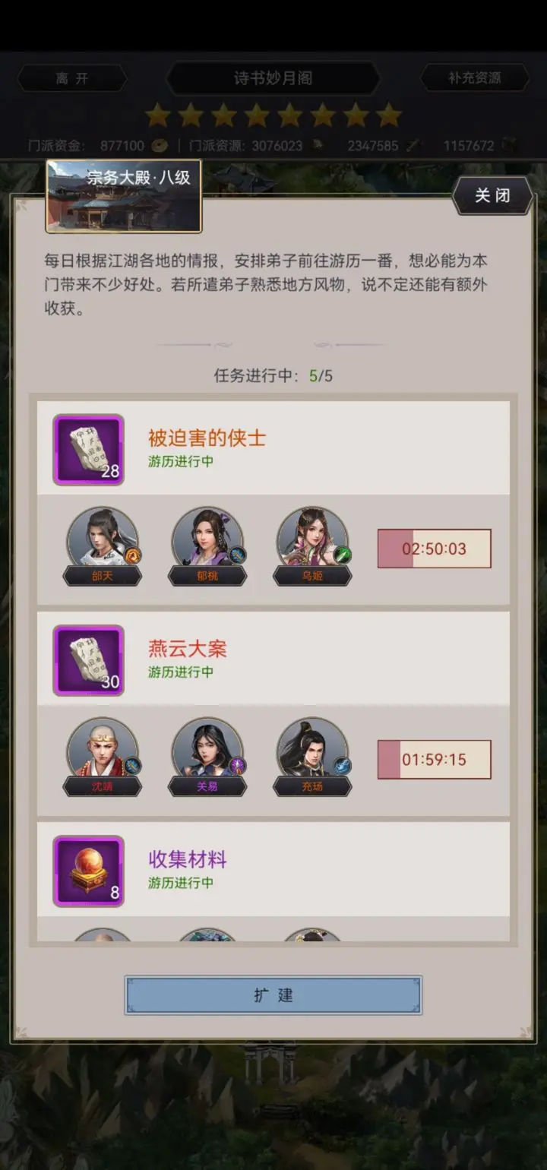
Task: Click the 被迫害的侠士 mission title
Action: pos(207,438)
